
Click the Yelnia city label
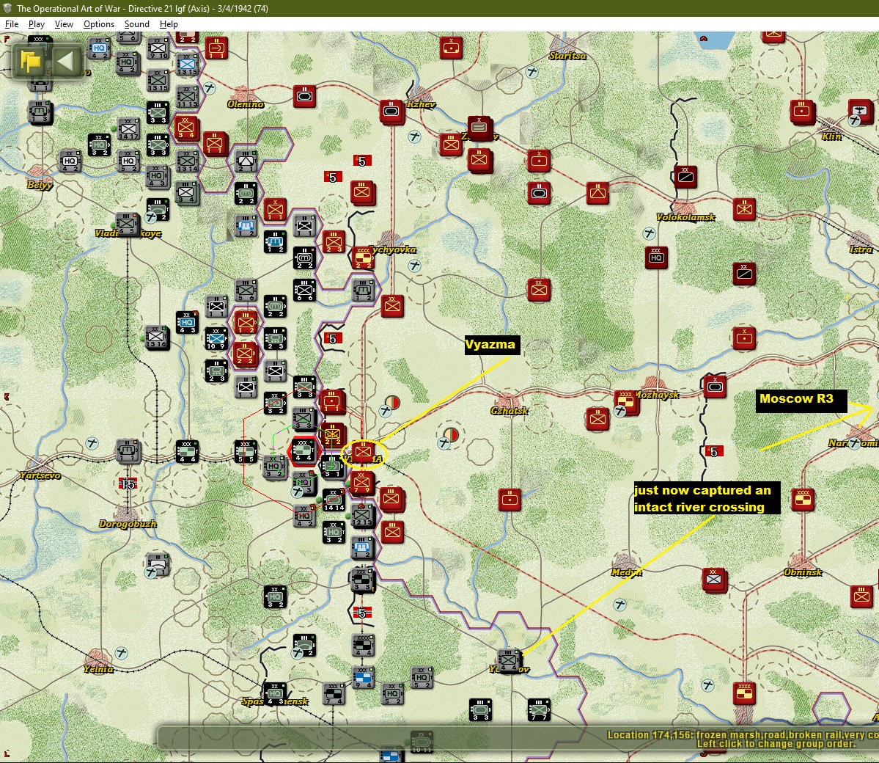99,669
